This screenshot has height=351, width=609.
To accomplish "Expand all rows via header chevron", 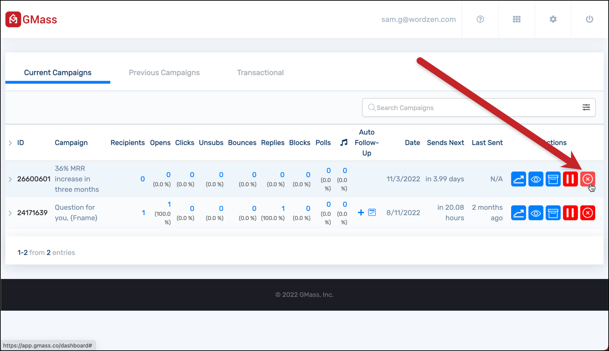I will coord(10,143).
